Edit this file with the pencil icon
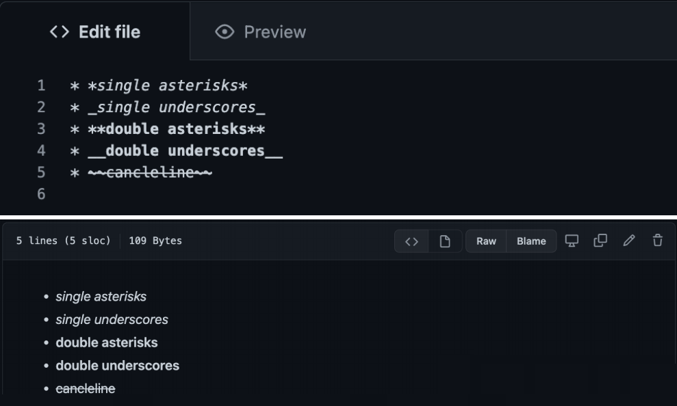The width and height of the screenshot is (677, 406). click(629, 241)
